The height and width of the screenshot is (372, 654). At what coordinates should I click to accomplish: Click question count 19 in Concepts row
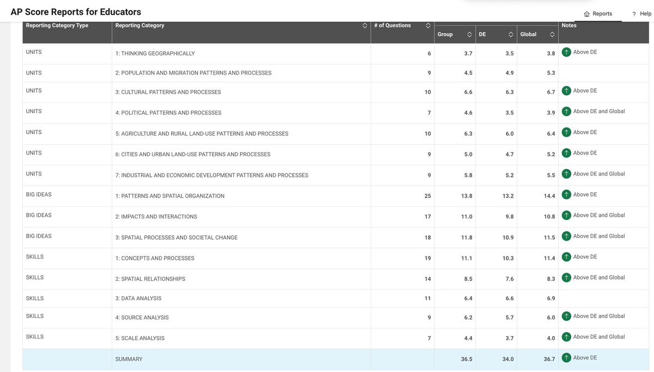click(428, 258)
